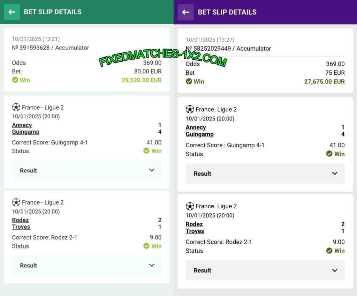357x296 pixels.
Task: Click Win checkmark under 75 EUR bet
Action: [189, 81]
